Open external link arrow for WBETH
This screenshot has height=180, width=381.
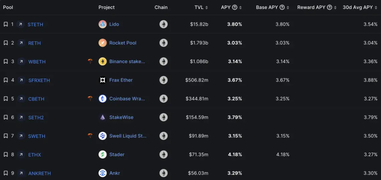pos(21,62)
